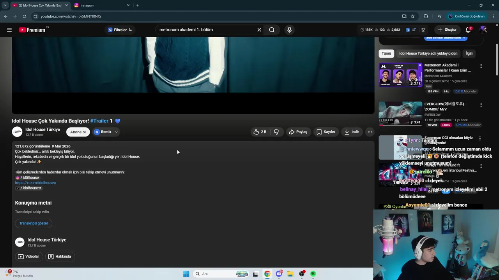Open the weather widget on taskbar

pos(19,274)
